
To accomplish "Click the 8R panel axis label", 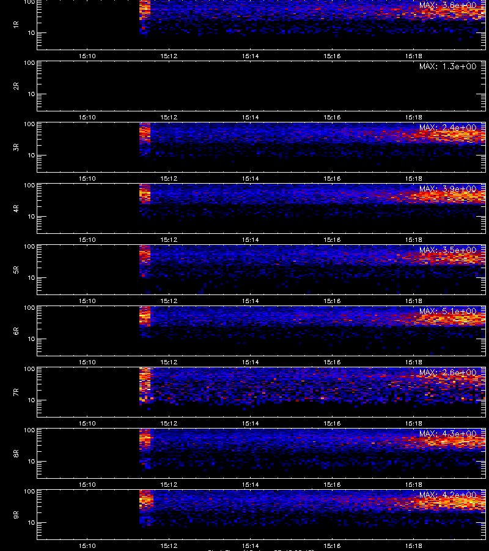I will (16, 453).
